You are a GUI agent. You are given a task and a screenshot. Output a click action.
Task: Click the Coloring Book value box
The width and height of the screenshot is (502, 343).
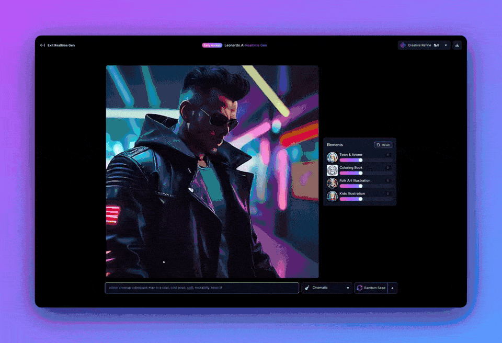coord(387,167)
